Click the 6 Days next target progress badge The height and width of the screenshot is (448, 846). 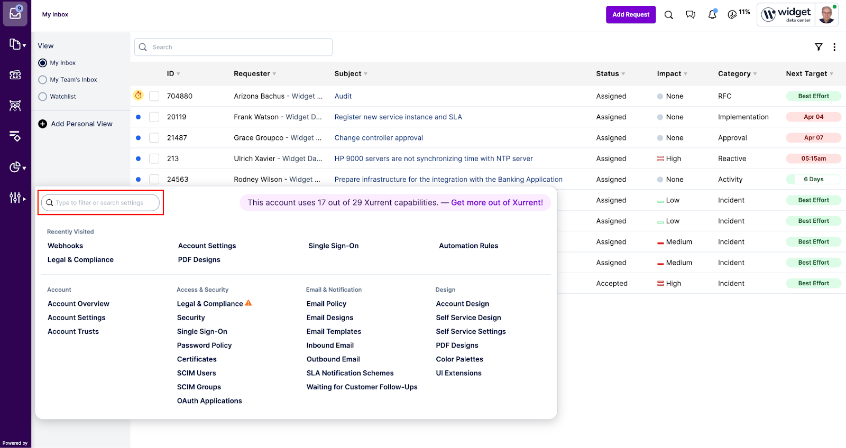pos(813,180)
